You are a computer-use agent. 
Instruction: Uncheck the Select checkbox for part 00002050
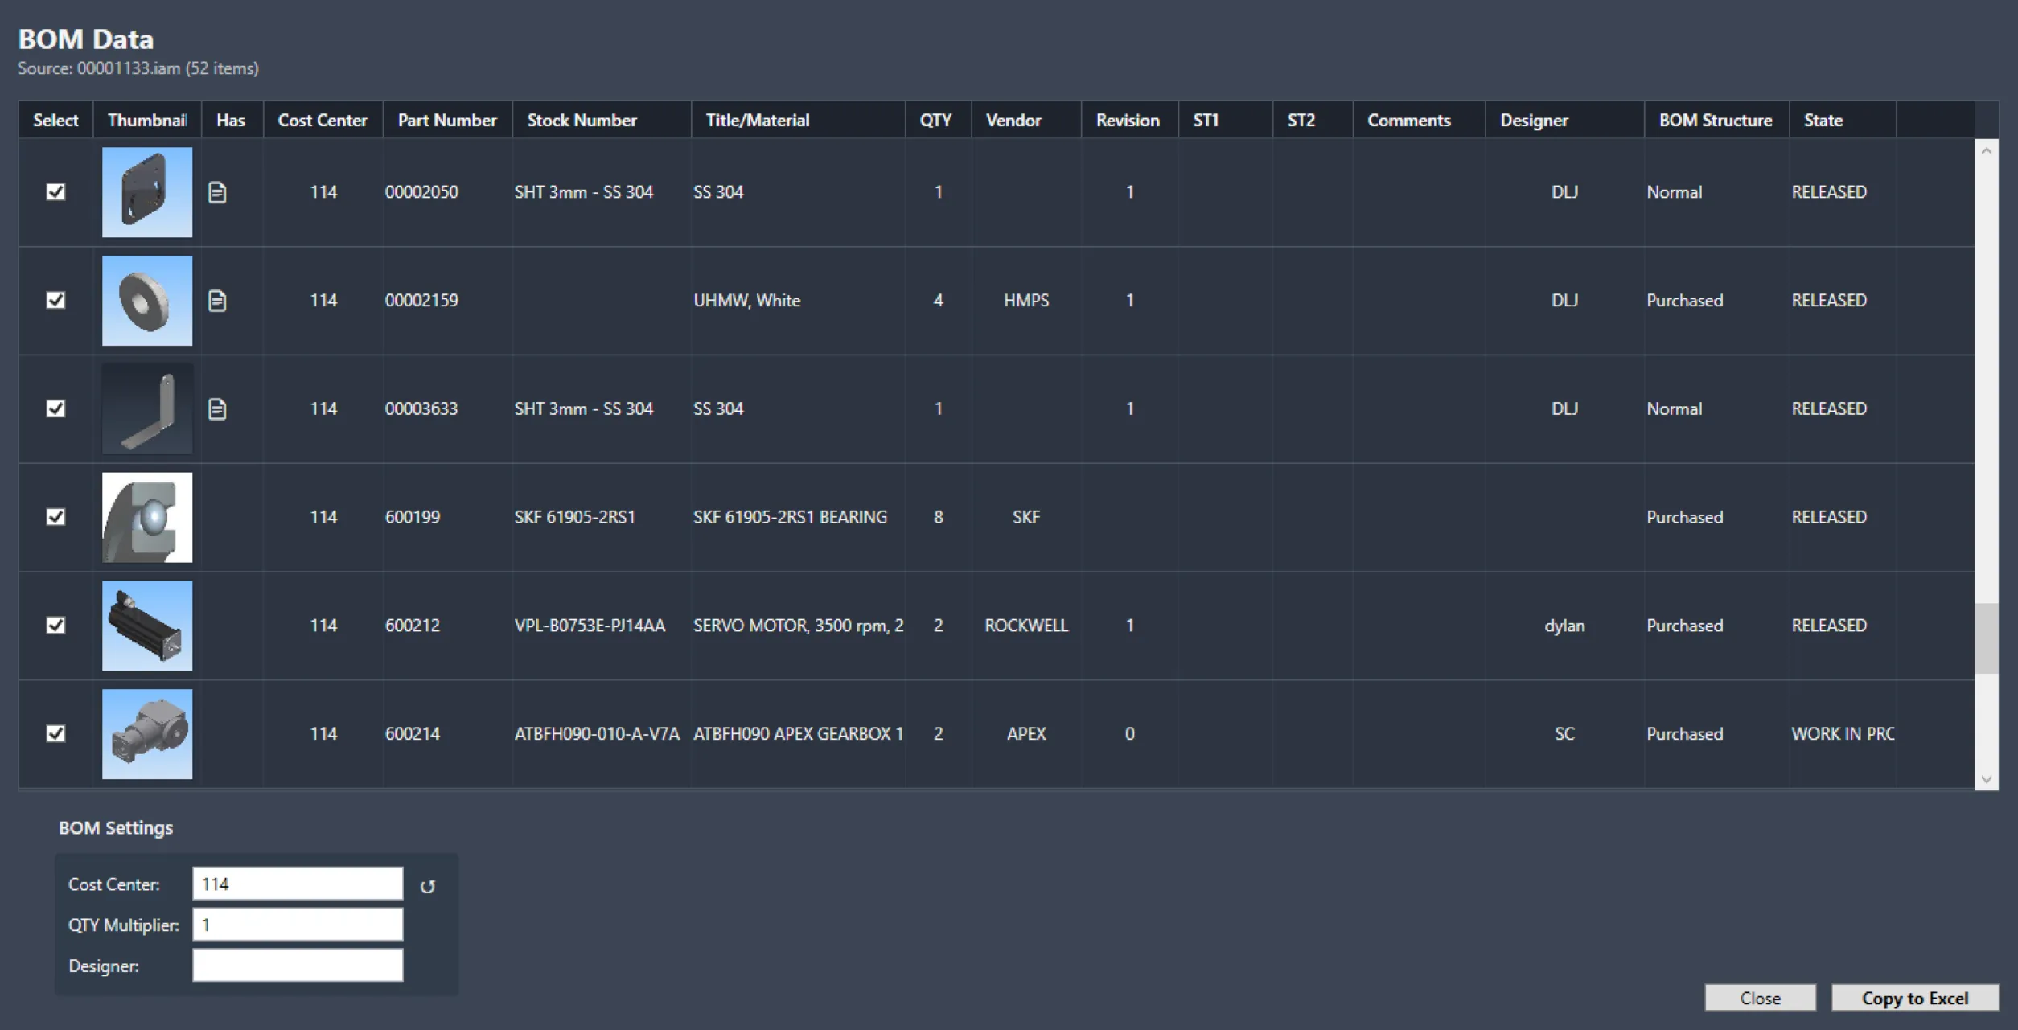55,191
